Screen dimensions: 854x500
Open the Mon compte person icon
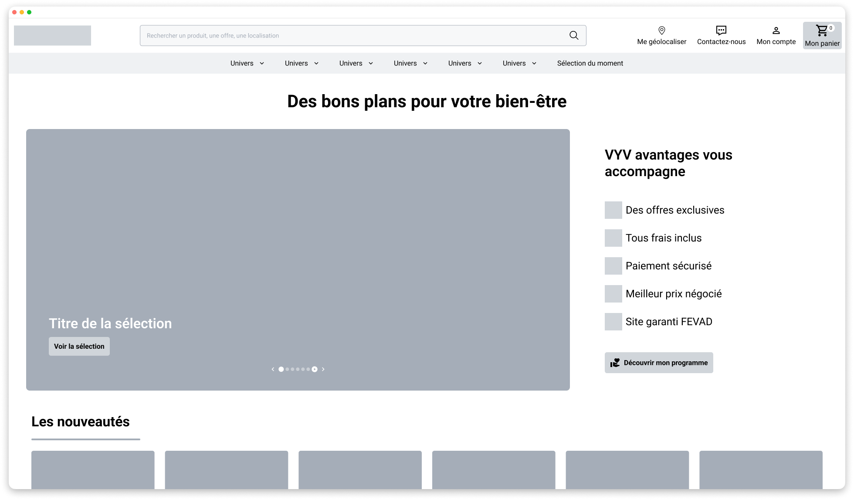[x=776, y=31]
